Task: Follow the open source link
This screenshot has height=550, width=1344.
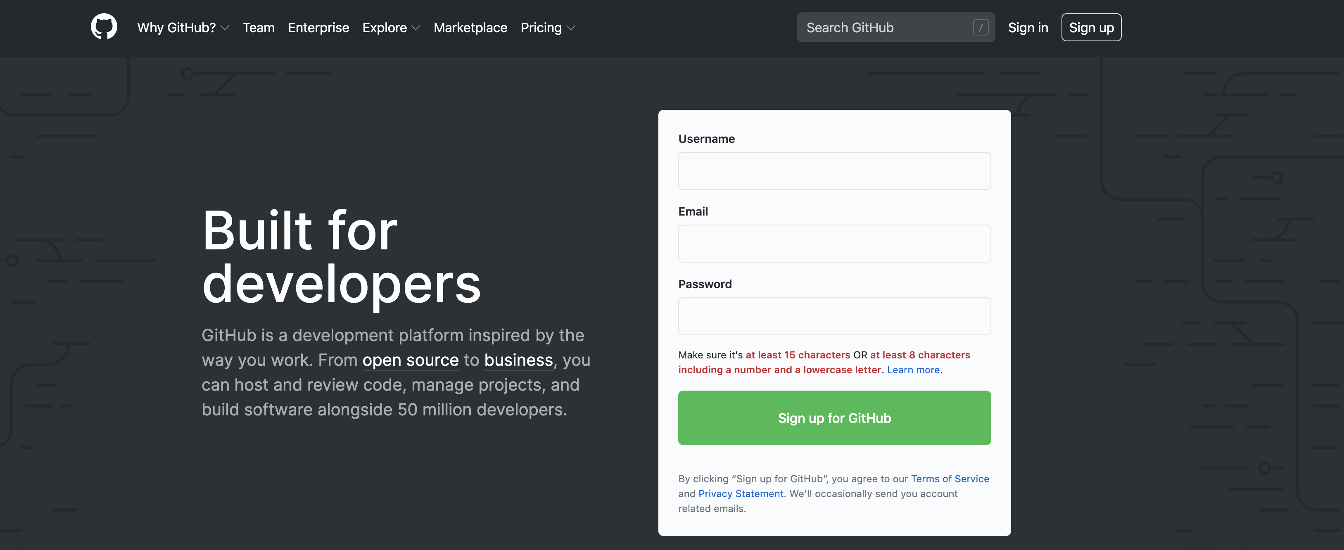Action: click(410, 360)
